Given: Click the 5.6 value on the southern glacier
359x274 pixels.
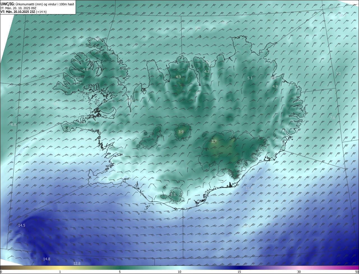Looking at the screenshot, I should click(173, 194).
